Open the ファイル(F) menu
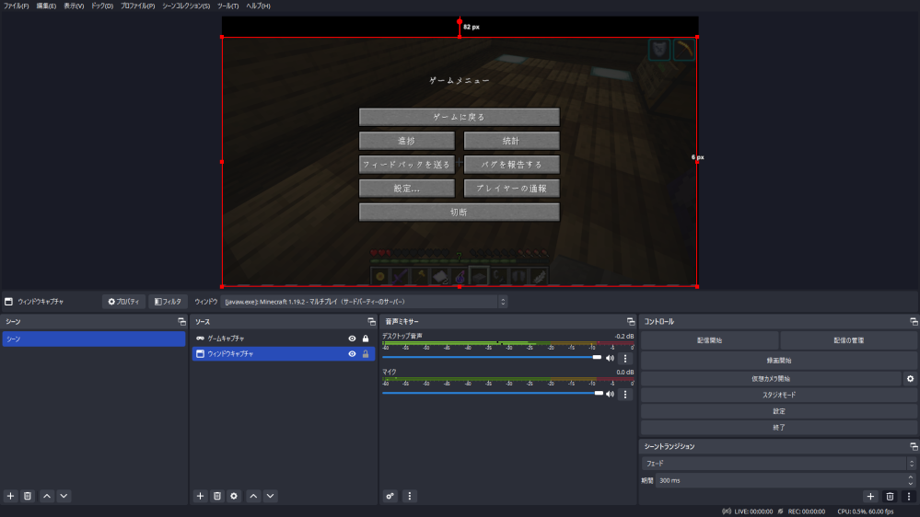The image size is (920, 517). [16, 6]
